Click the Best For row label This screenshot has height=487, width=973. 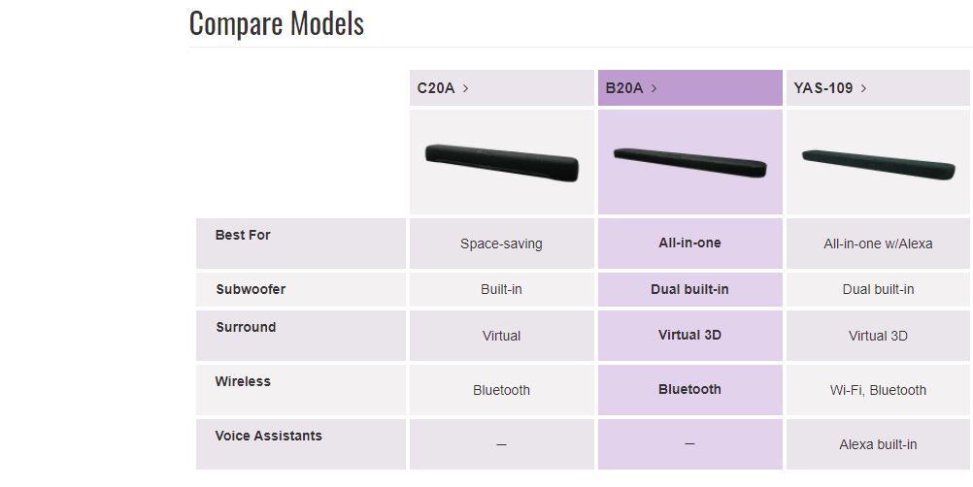point(243,235)
